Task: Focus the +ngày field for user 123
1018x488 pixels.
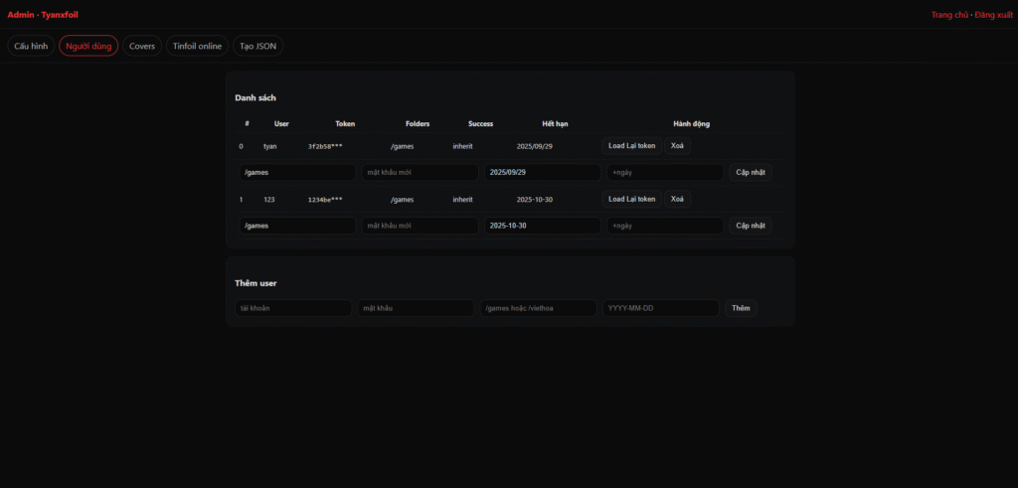Action: click(664, 226)
